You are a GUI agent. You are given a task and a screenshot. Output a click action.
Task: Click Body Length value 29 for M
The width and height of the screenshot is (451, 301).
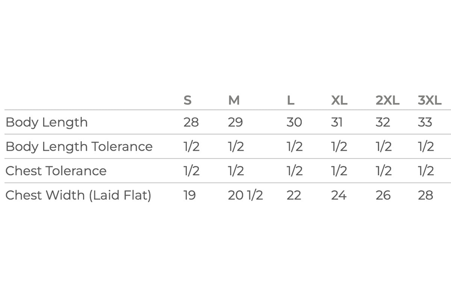235,122
